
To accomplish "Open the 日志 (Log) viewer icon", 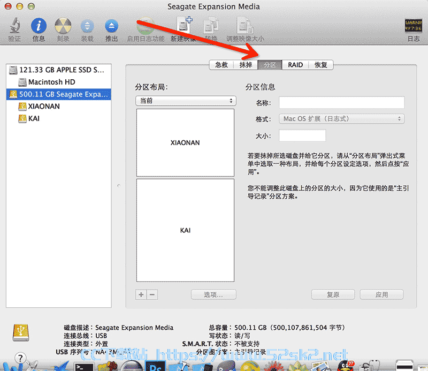I will tap(413, 25).
